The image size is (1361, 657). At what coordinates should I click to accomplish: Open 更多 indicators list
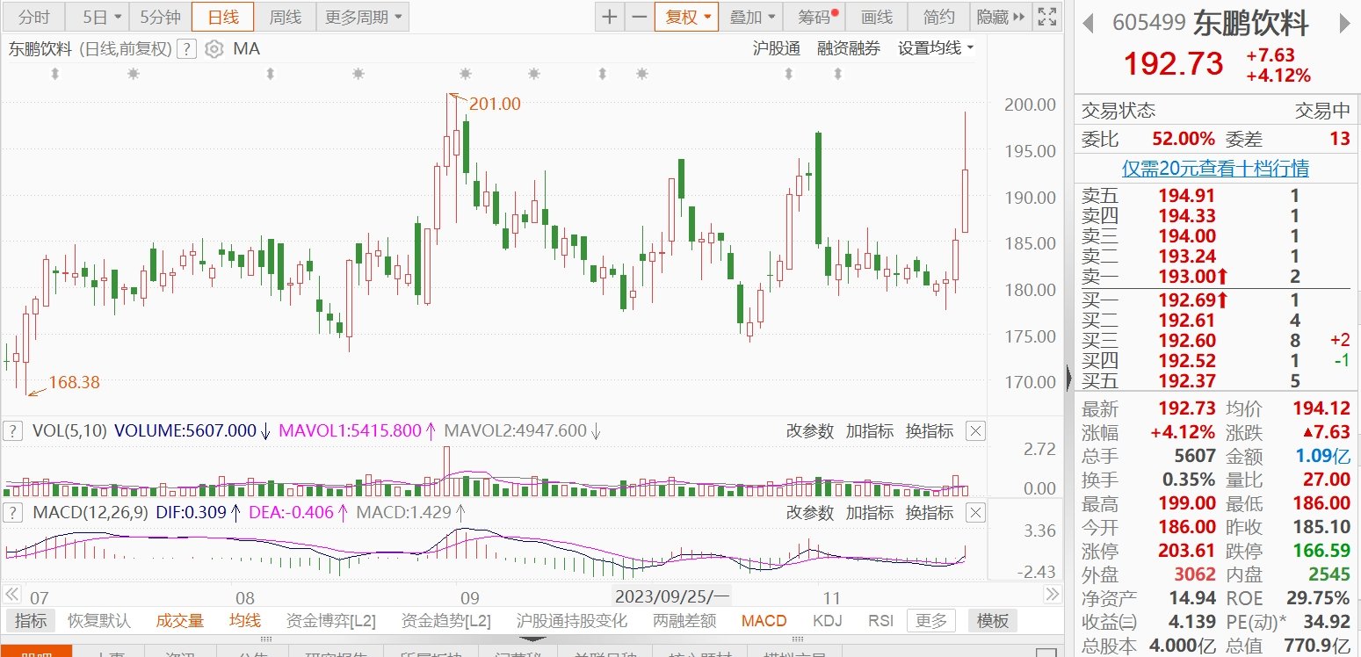coord(931,621)
